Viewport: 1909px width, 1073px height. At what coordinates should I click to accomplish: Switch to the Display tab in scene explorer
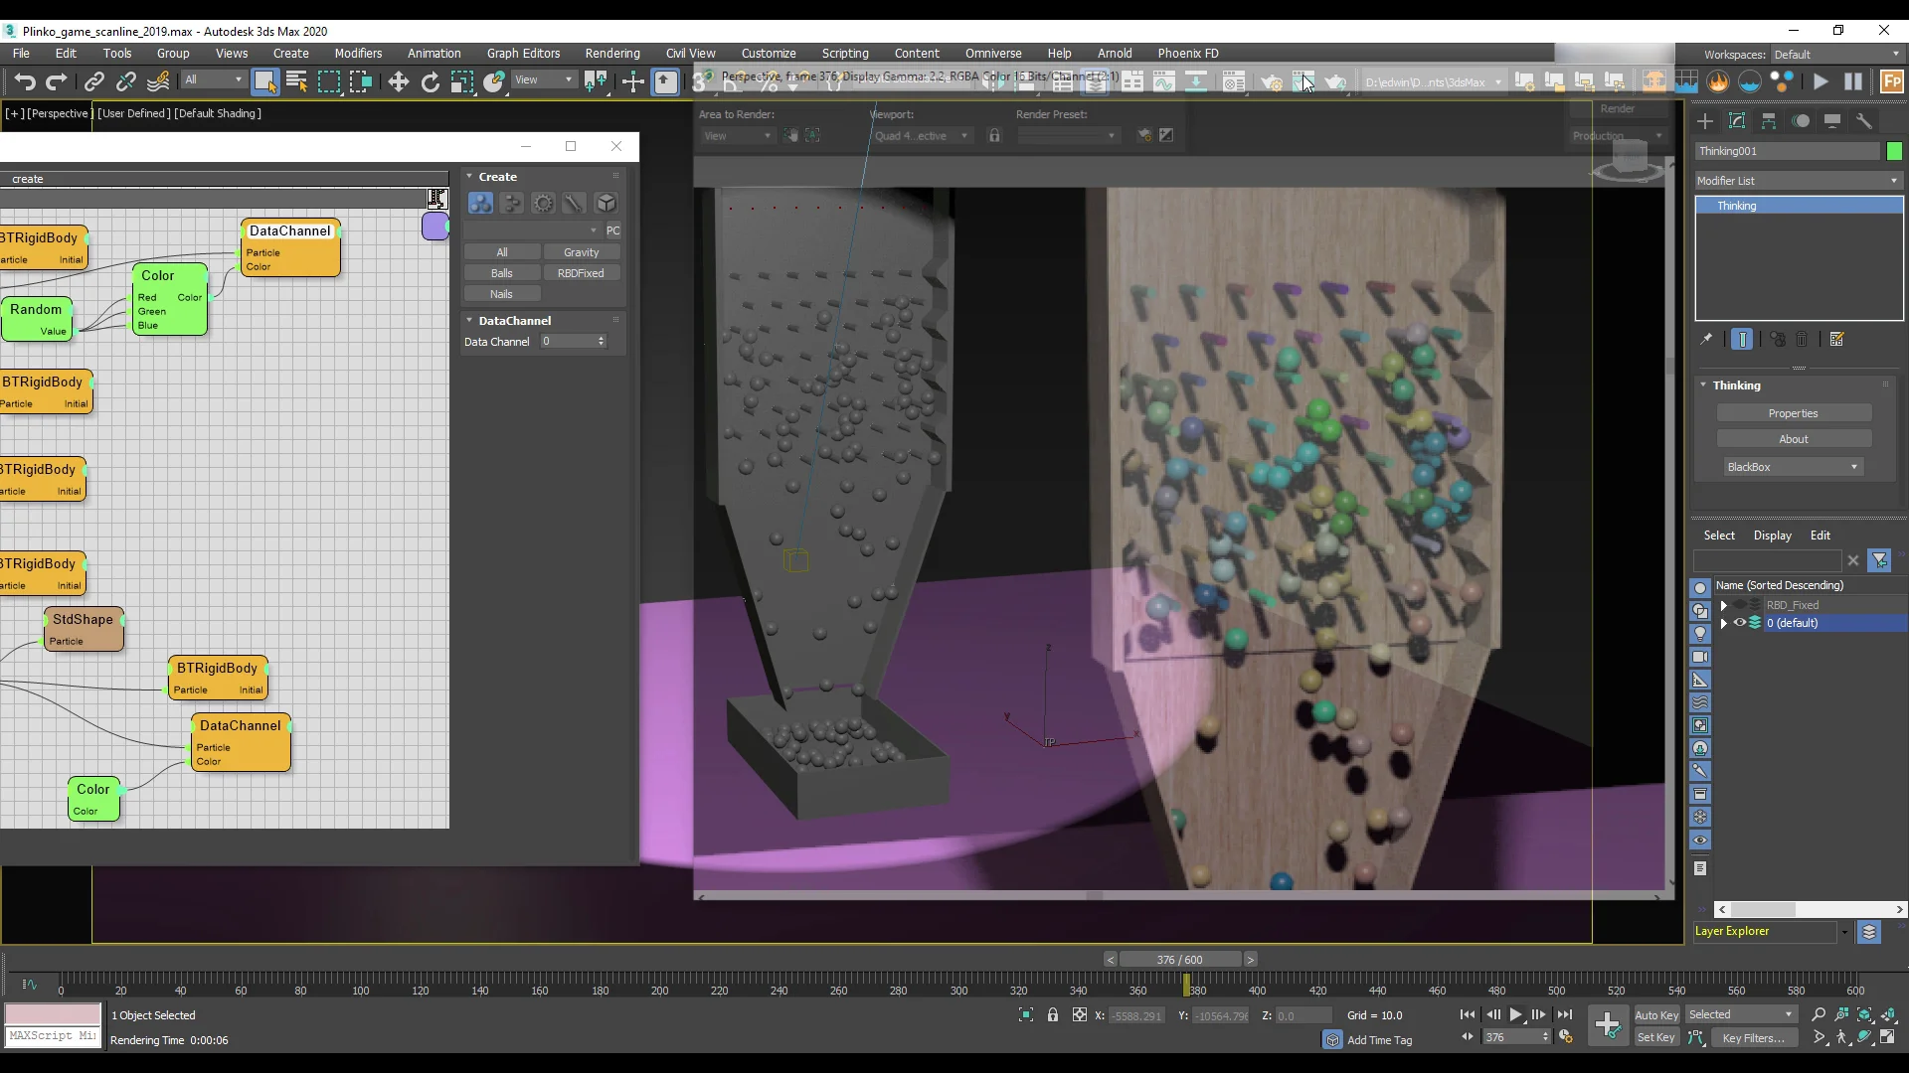pos(1772,536)
